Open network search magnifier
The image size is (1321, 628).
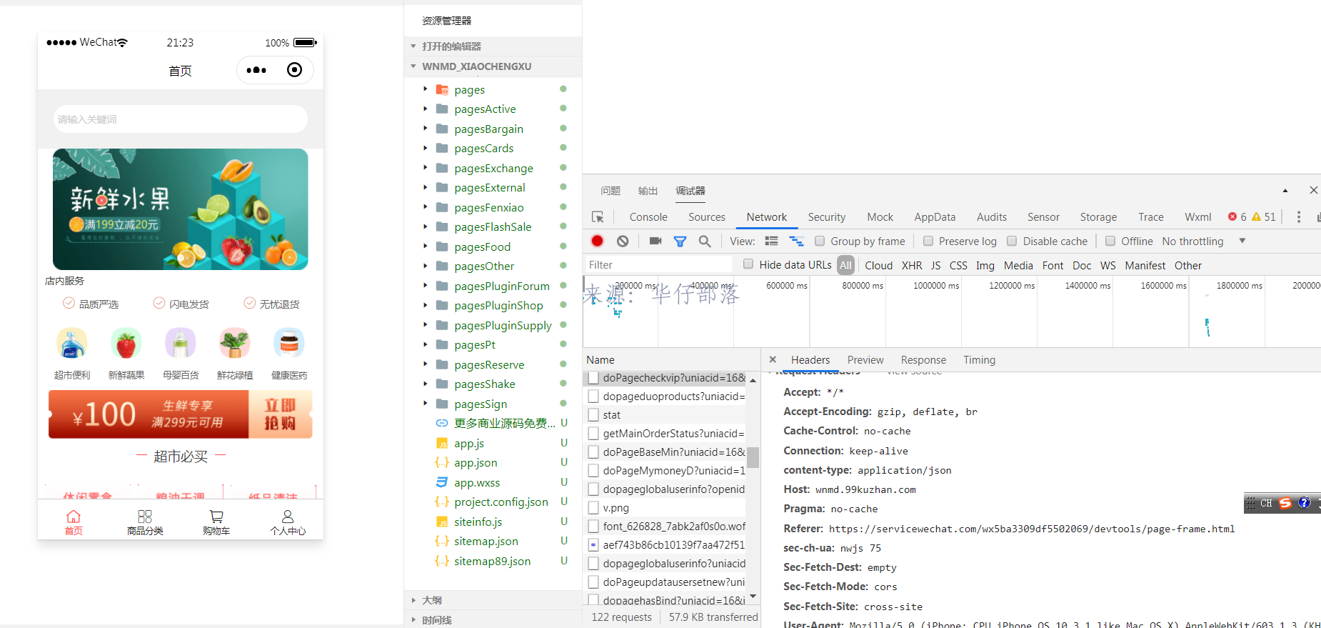tap(705, 241)
